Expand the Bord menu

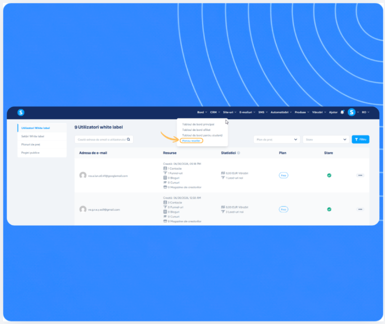pyautogui.click(x=202, y=112)
